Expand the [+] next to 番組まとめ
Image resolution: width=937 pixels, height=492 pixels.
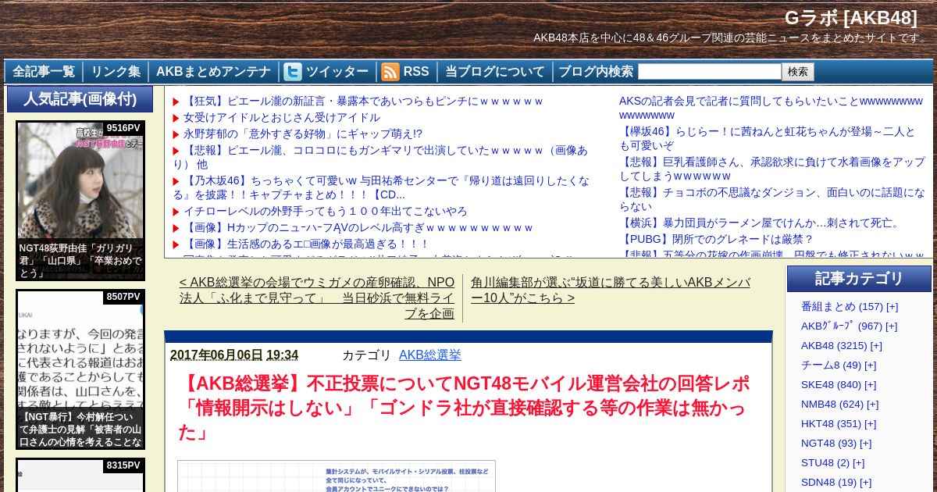click(x=892, y=306)
